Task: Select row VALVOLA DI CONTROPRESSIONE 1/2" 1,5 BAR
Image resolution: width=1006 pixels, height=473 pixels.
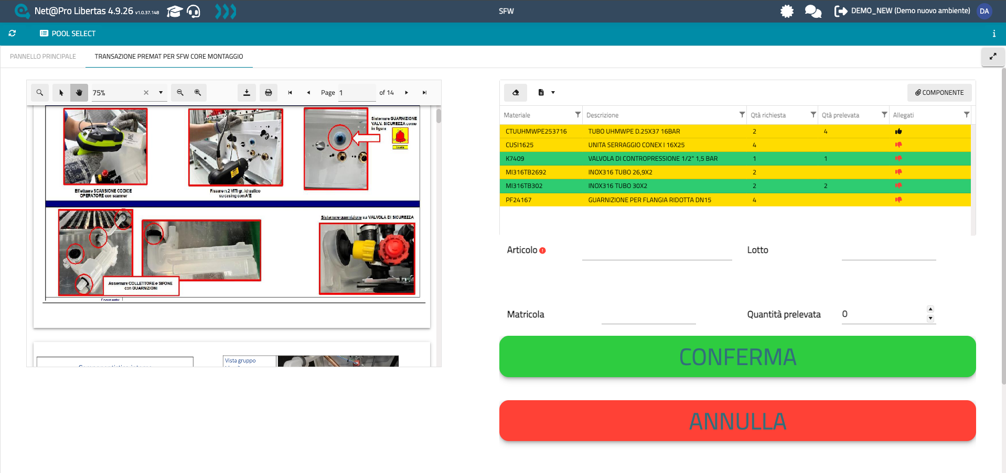Action: (735, 159)
